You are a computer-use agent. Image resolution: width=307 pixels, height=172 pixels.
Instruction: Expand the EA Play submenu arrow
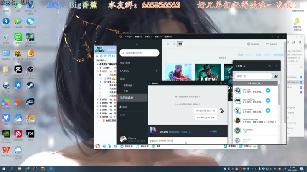pos(156,71)
